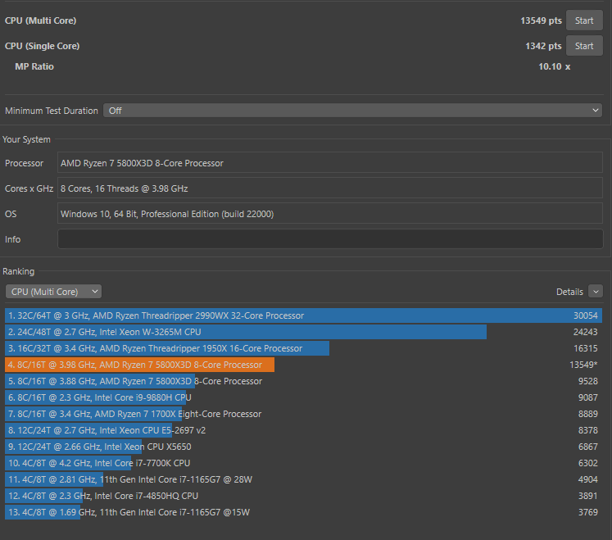Select ranking row Intel Core i7-7700K
Screen dimensions: 612x540
[303, 463]
